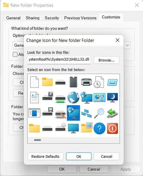Click Restore Defaults button

tap(45, 156)
